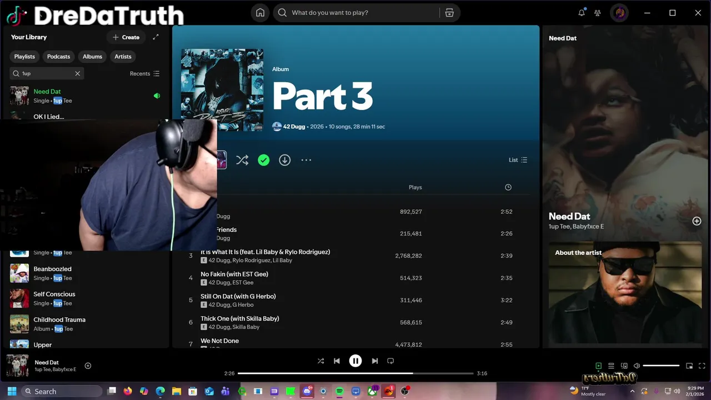
Task: Filter library by Albums
Action: coord(92,57)
